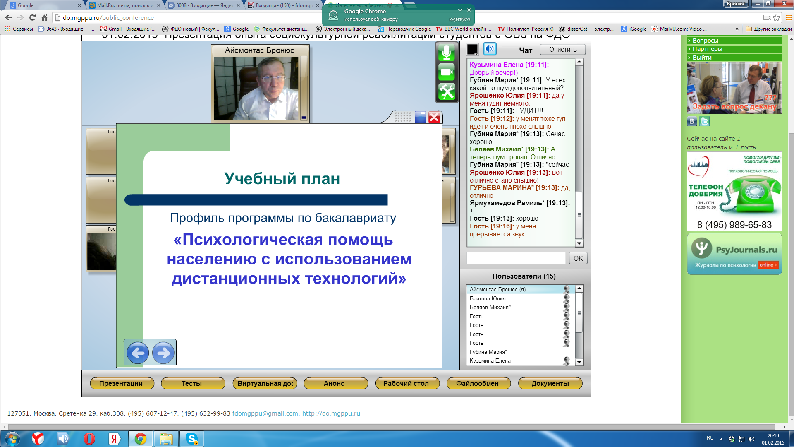This screenshot has width=794, height=447.
Task: Open the black chat text color picker
Action: (x=472, y=49)
